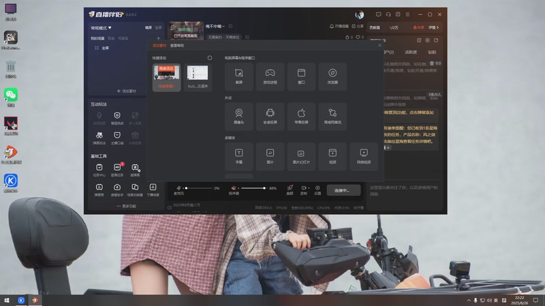Mute the speaker icon
This screenshot has height=306, width=545.
[234, 188]
